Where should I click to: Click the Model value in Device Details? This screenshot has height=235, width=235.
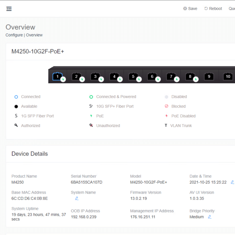(149, 182)
